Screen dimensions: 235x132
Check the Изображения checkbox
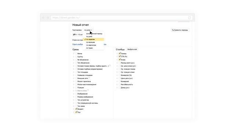(76, 94)
